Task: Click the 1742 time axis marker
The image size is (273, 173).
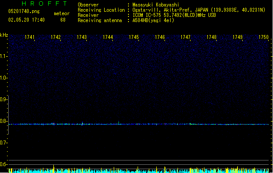Action: point(56,37)
